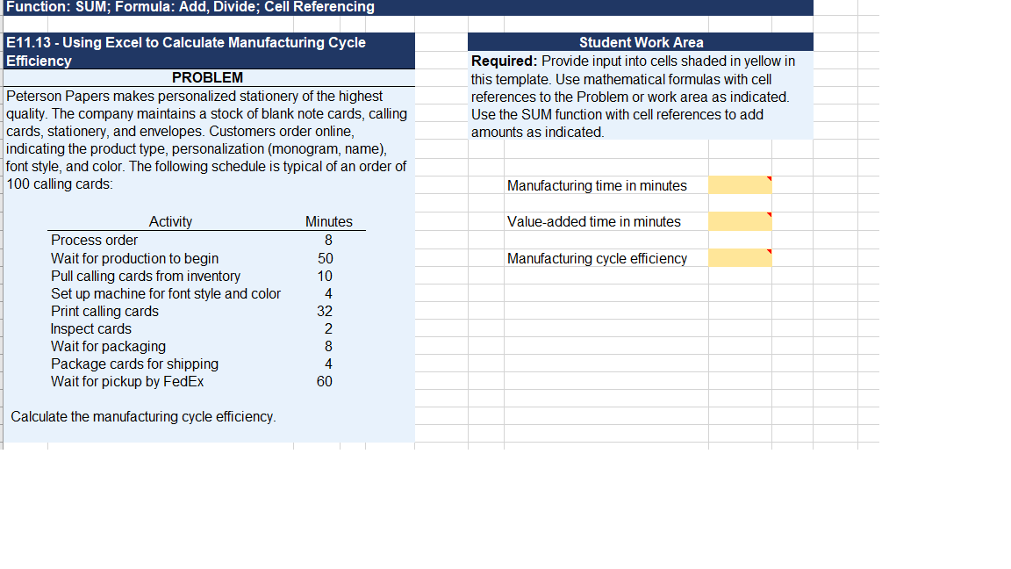This screenshot has height=569, width=1011.
Task: Click the red comment marker beside Value-added time
Action: click(x=769, y=216)
